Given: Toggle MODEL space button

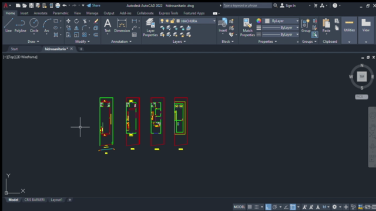Looking at the screenshot, I should 239,207.
